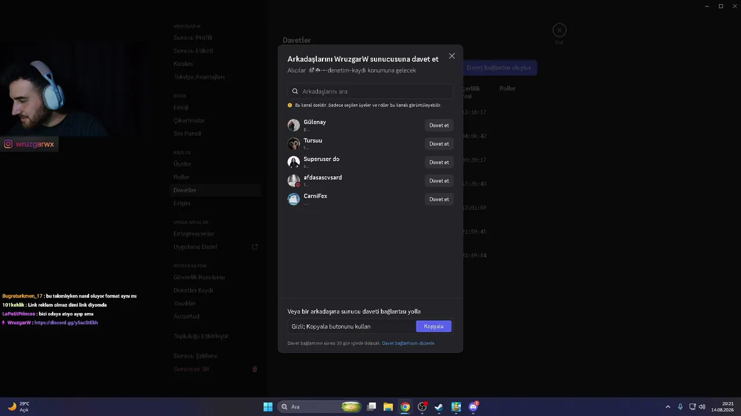The height and width of the screenshot is (416, 741).
Task: Open Uygulama Dizini in sidebar
Action: click(x=195, y=247)
